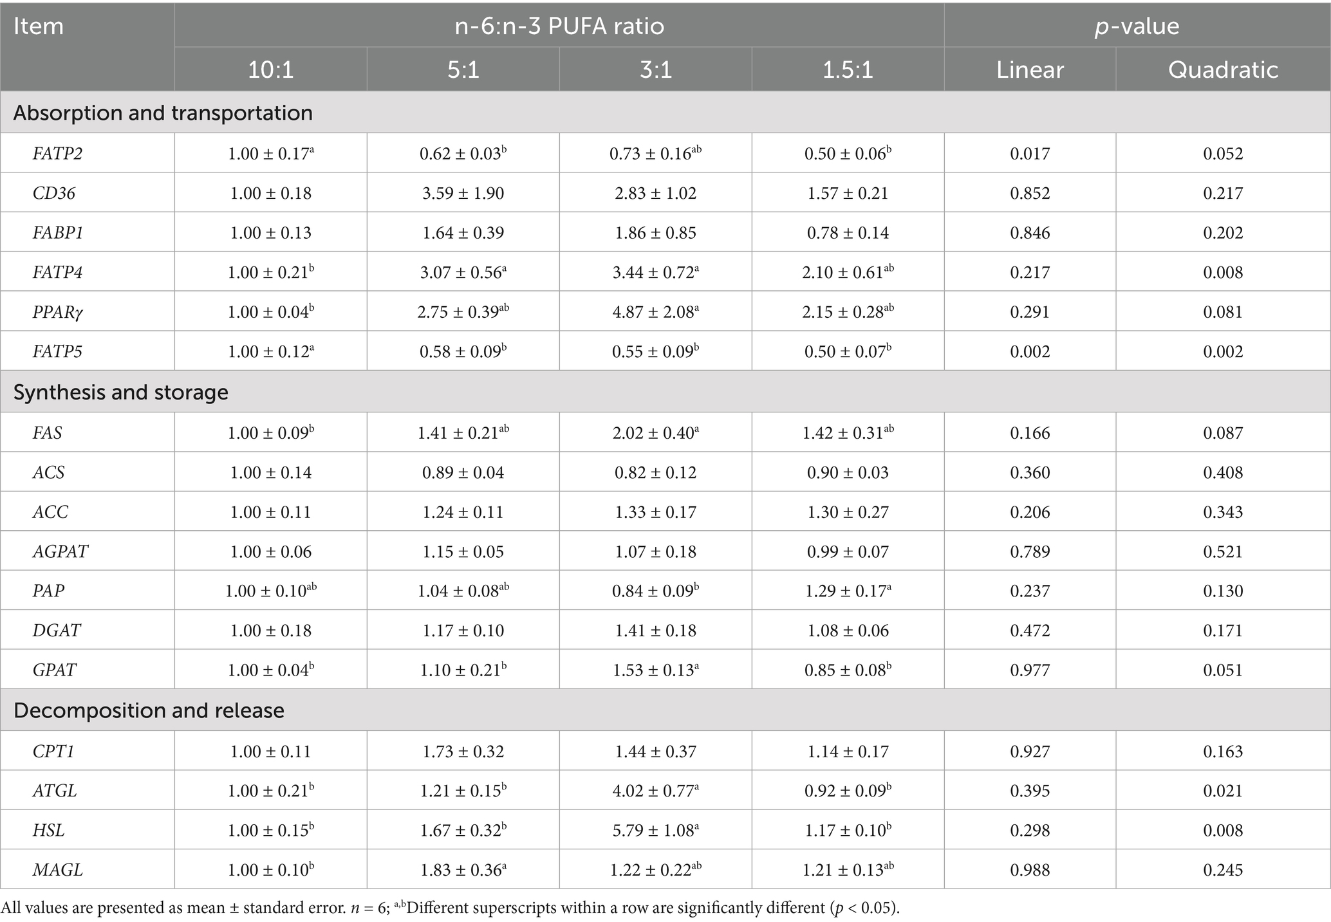1331x922 pixels.
Task: Select the 10:1 ratio column header
Action: pos(270,69)
